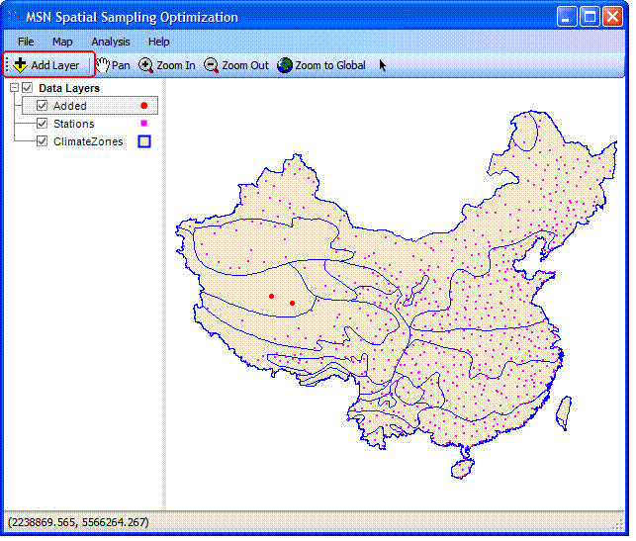Open the Analysis menu
The width and height of the screenshot is (636, 541).
[x=111, y=42]
